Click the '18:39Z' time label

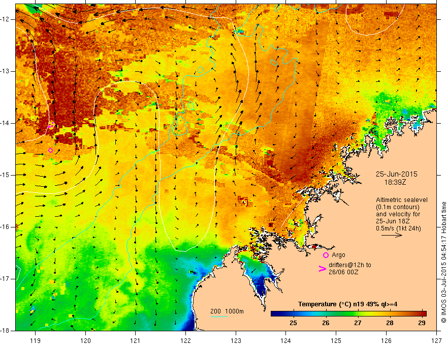[x=395, y=182]
